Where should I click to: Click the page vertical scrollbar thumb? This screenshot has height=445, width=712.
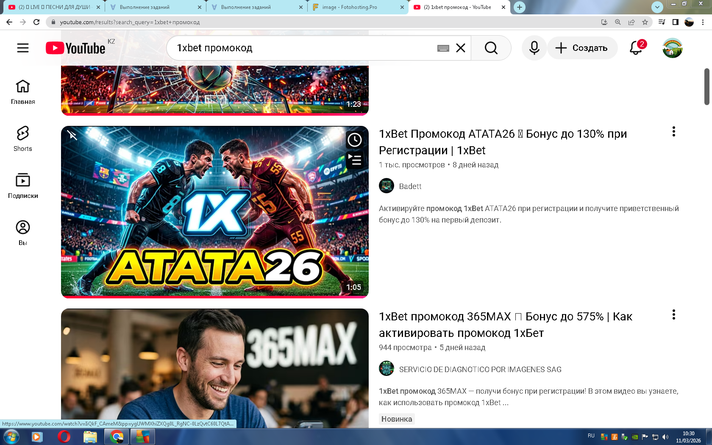(706, 86)
